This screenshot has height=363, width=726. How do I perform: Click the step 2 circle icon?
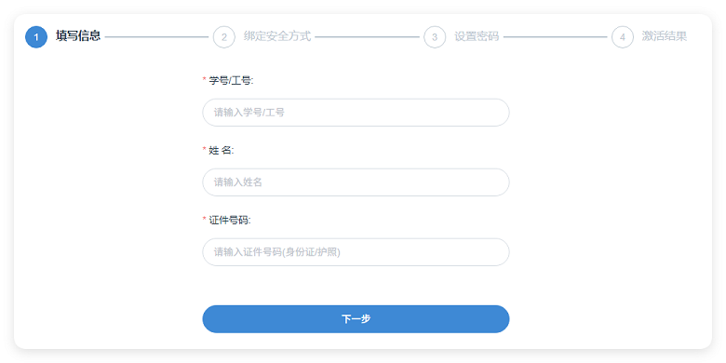[x=224, y=37]
